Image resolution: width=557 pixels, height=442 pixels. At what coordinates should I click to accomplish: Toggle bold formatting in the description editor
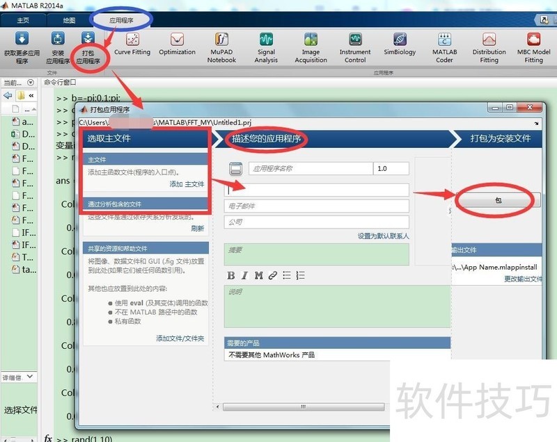[x=232, y=275]
